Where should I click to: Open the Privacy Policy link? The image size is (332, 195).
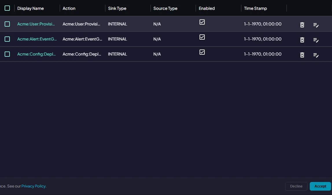34,186
